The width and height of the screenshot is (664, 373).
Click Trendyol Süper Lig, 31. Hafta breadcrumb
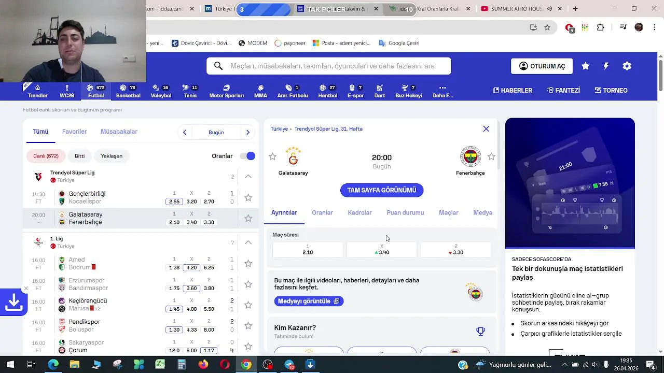[x=328, y=129]
